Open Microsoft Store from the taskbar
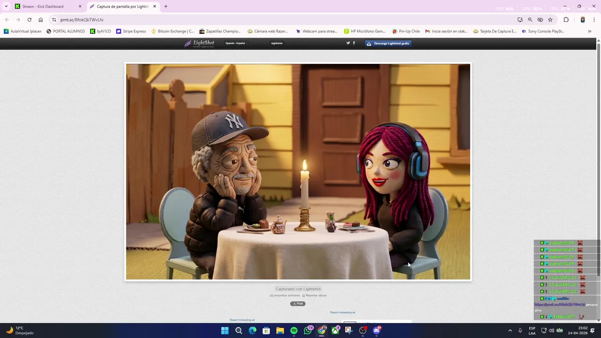The width and height of the screenshot is (601, 338). click(266, 330)
